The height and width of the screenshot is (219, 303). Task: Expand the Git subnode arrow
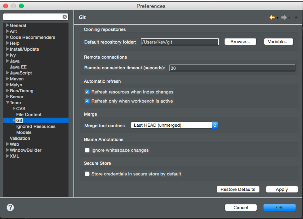coord(14,120)
